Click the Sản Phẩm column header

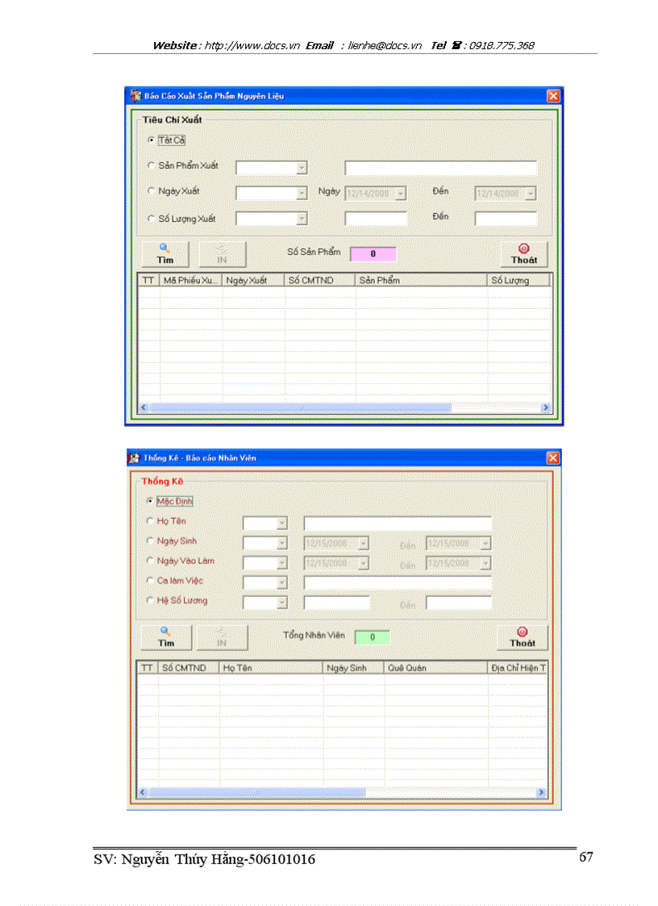click(421, 281)
